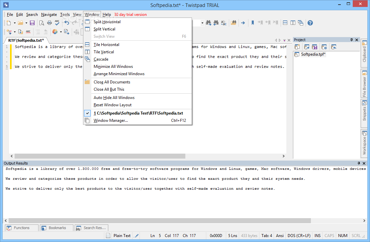Expand the pie chart dropdown arrow
The height and width of the screenshot is (242, 370).
[x=61, y=32]
